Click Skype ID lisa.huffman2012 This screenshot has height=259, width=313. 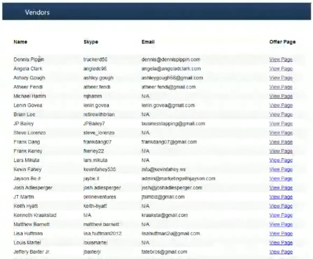click(x=102, y=234)
